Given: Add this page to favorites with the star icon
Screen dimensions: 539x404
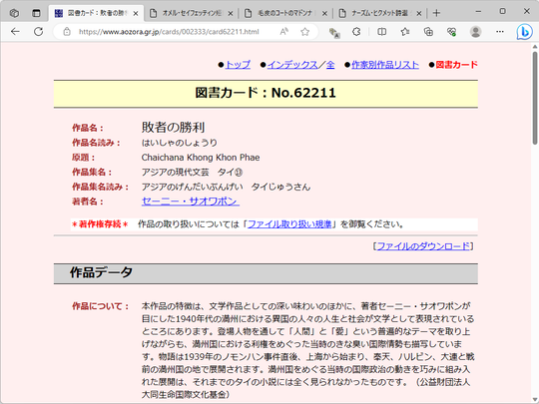Looking at the screenshot, I should pos(304,32).
